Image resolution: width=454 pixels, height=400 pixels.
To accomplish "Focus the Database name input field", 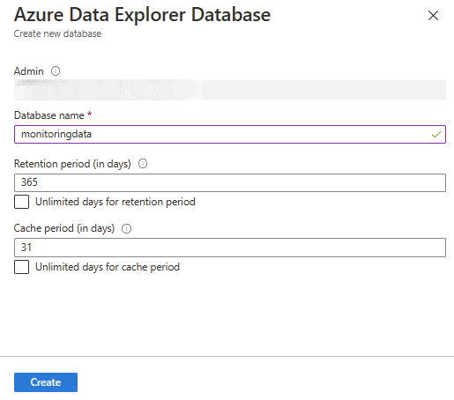I will point(230,135).
